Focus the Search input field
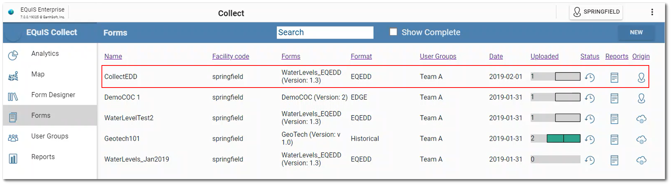 (325, 32)
